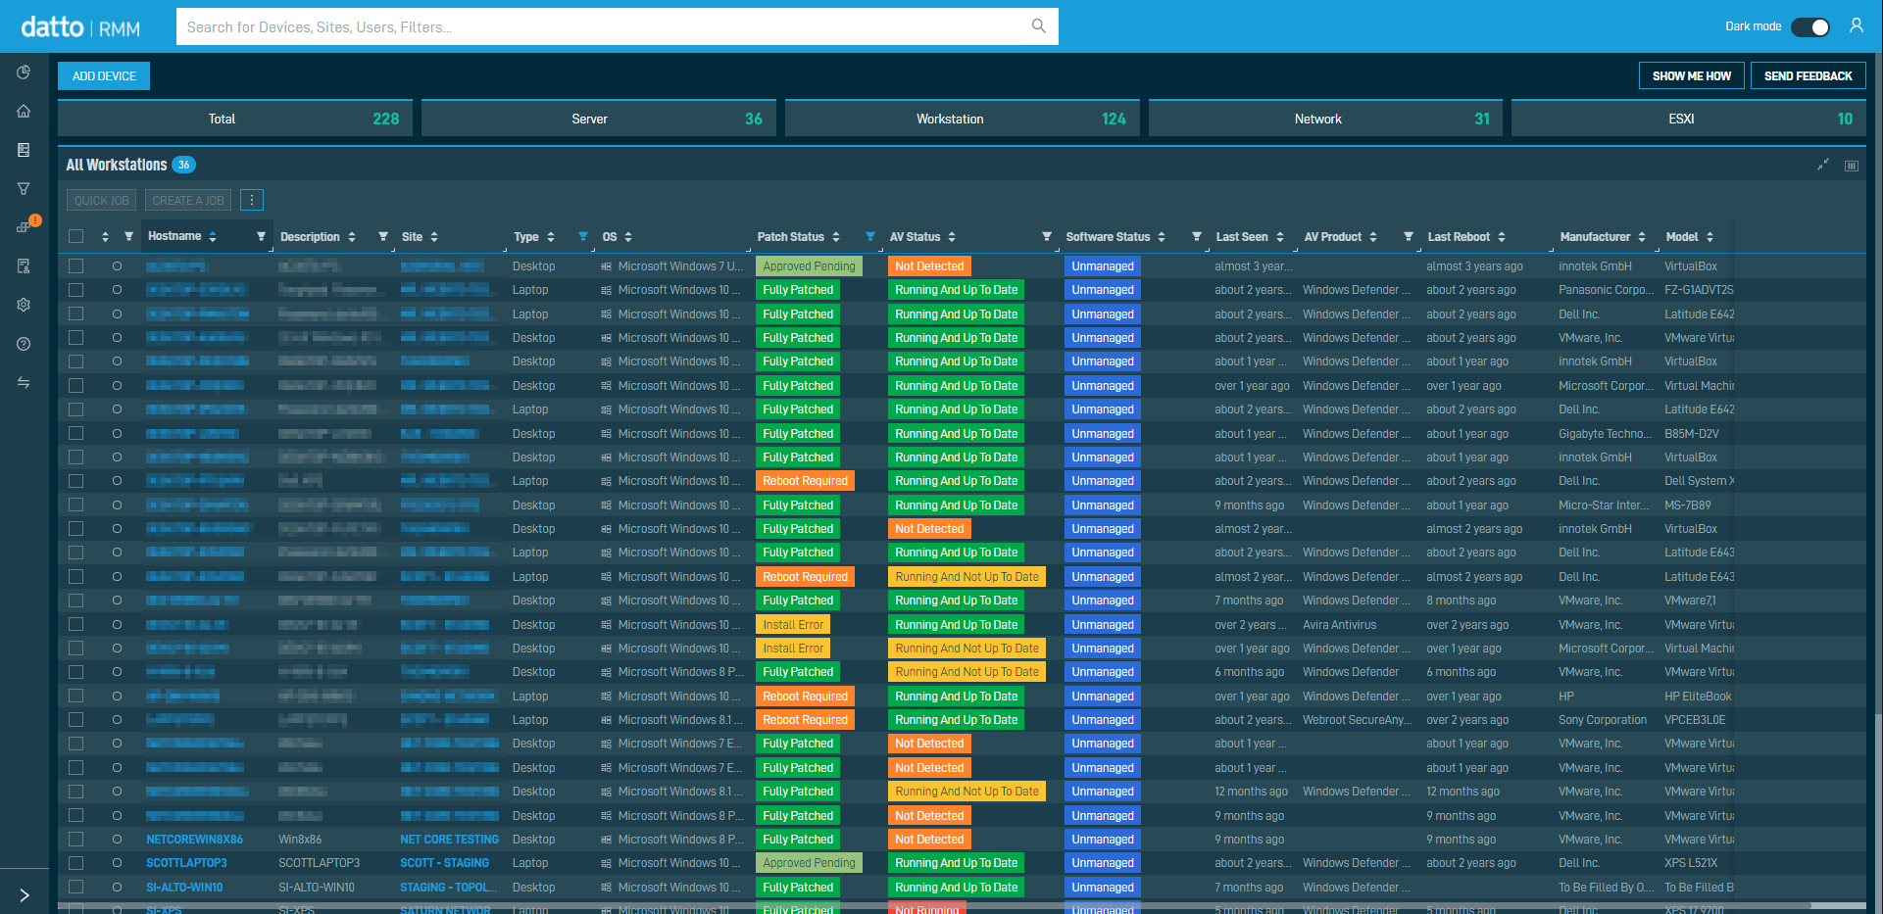Filter the AV Status column
The height and width of the screenshot is (914, 1883).
1047,236
